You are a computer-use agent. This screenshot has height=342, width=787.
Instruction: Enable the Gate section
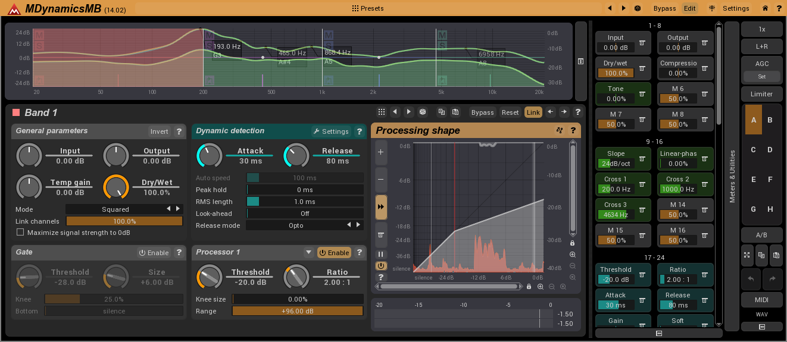tap(154, 253)
